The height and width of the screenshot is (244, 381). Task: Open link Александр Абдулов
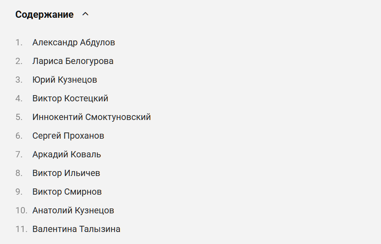(x=74, y=43)
